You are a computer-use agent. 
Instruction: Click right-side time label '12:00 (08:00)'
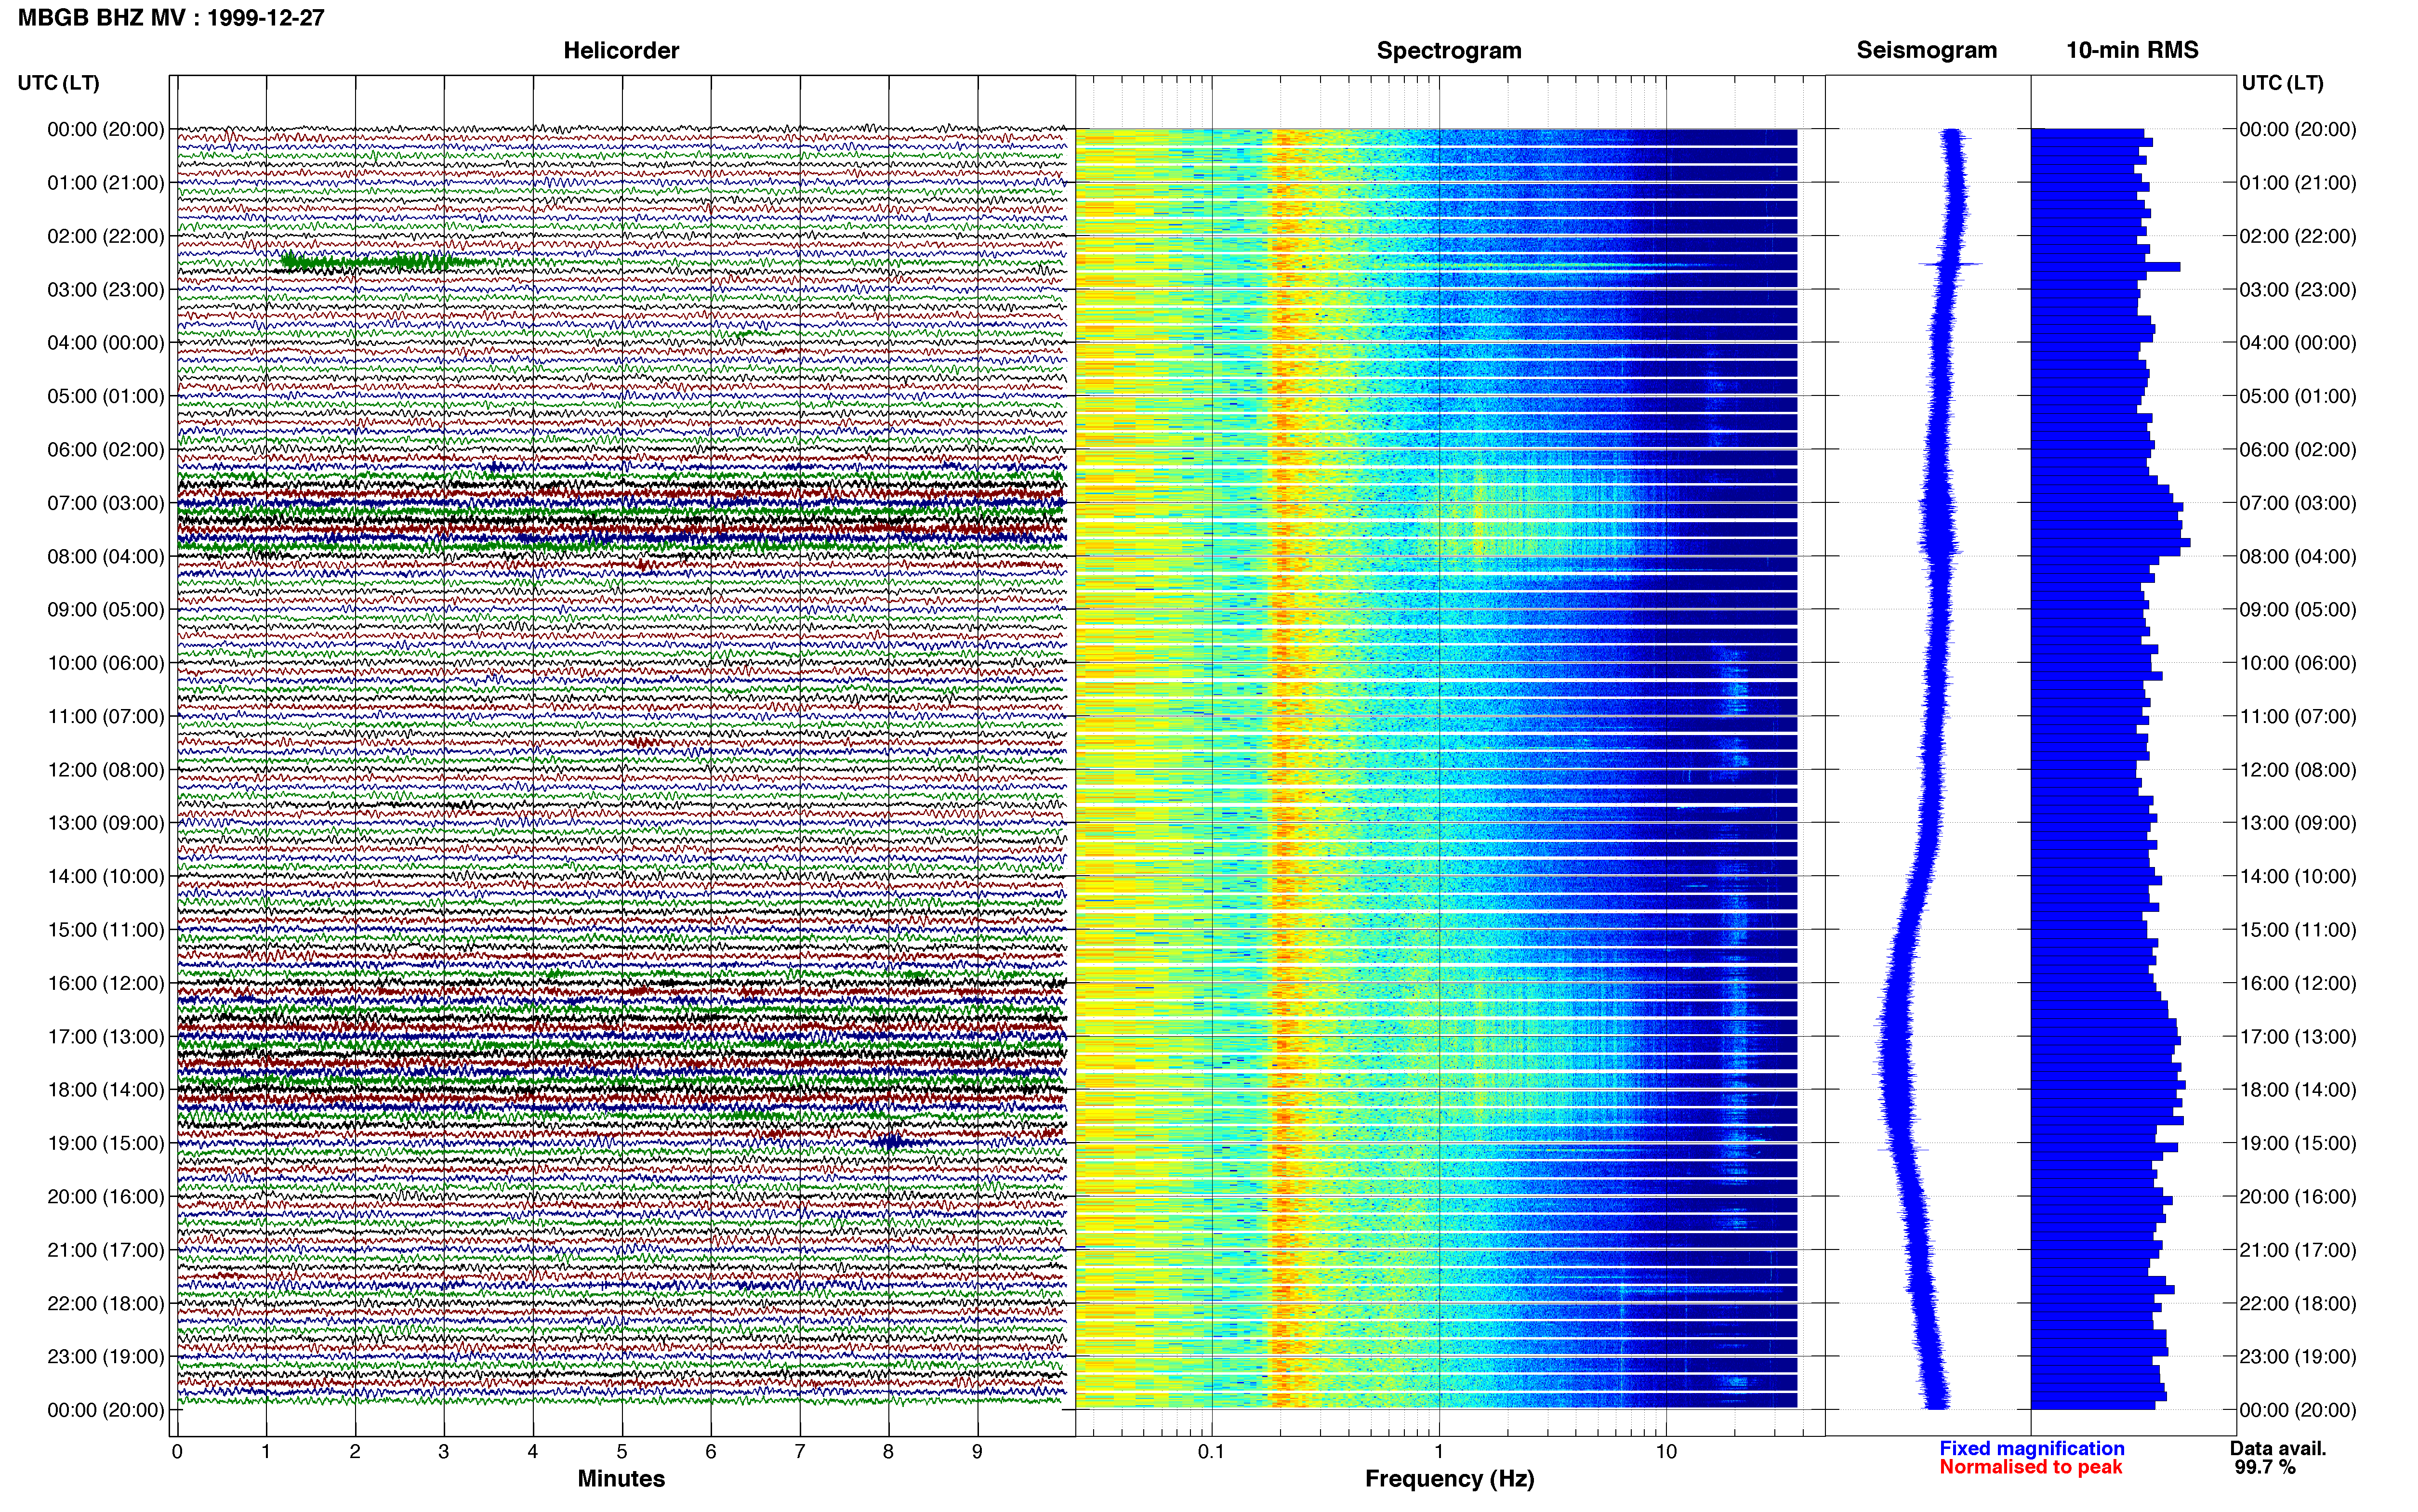point(2298,770)
